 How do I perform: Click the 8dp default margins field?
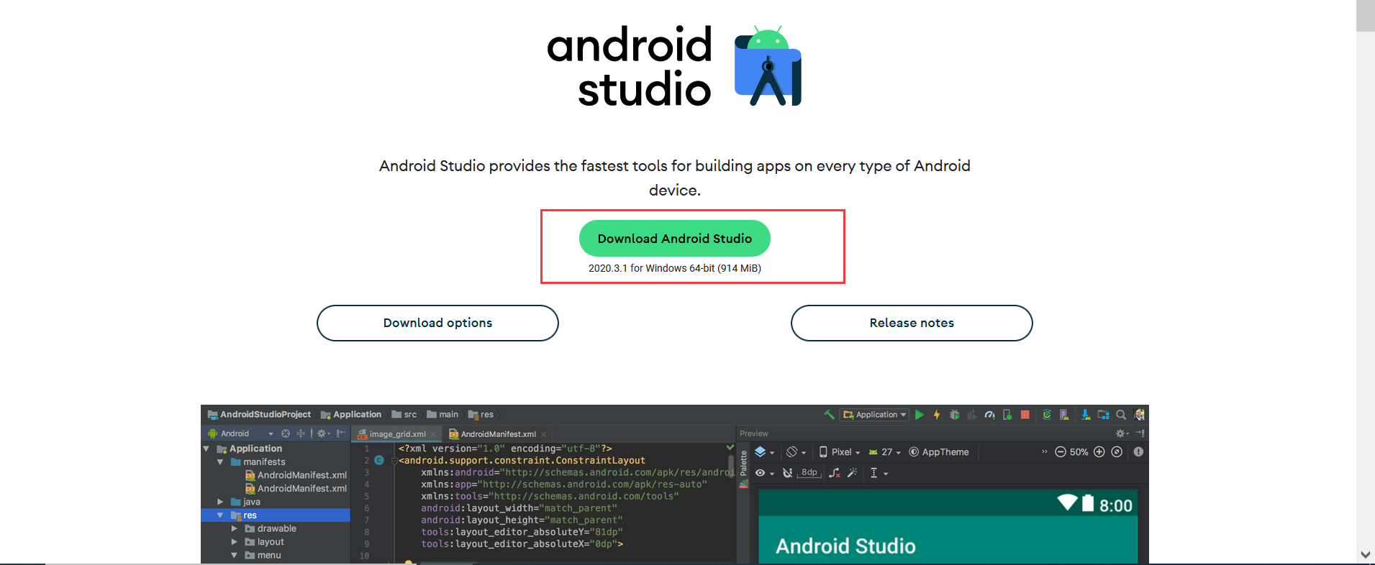[809, 473]
